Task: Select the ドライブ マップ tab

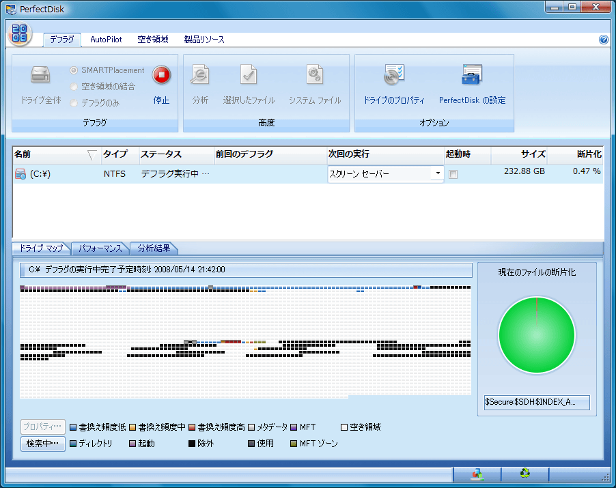Action: coord(41,248)
